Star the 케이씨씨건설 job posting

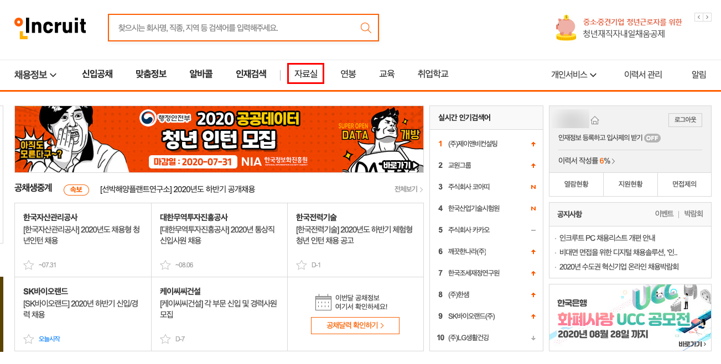[165, 339]
